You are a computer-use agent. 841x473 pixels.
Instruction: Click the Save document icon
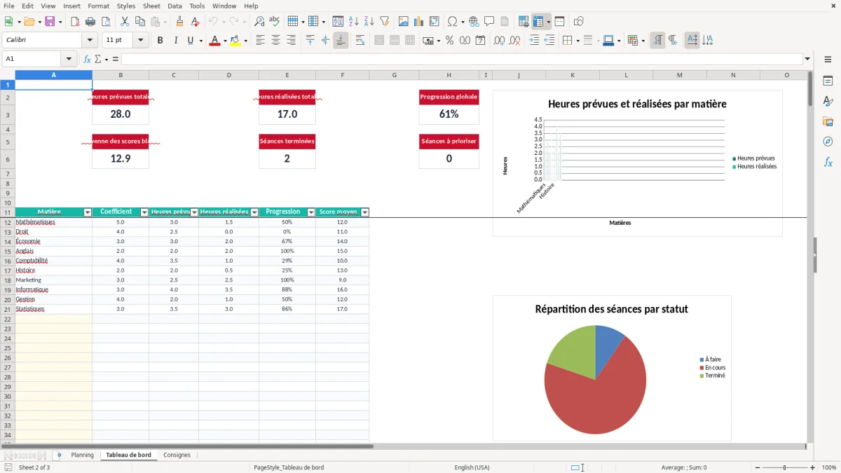[50, 22]
